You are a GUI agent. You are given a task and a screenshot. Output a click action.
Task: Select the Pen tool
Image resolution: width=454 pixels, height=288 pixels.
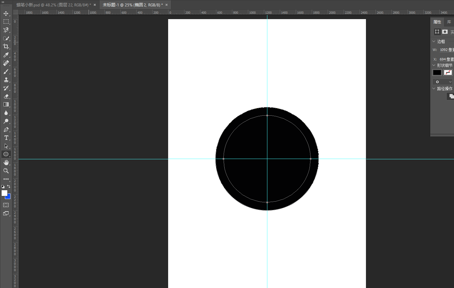(6, 129)
